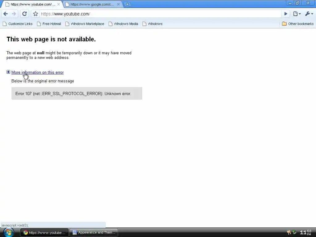Viewport: 316px width, 237px height.
Task: Click the Go arrow beside address bar
Action: click(285, 14)
